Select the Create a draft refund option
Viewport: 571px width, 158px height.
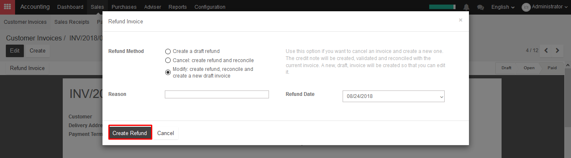pos(168,51)
